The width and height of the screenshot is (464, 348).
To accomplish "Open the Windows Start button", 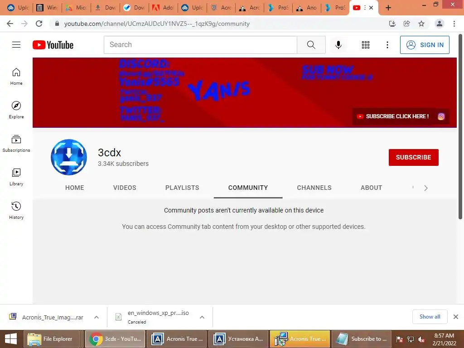I will click(11, 339).
